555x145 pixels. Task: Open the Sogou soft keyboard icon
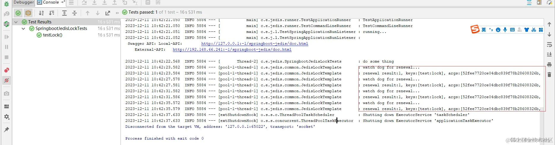click(512, 30)
